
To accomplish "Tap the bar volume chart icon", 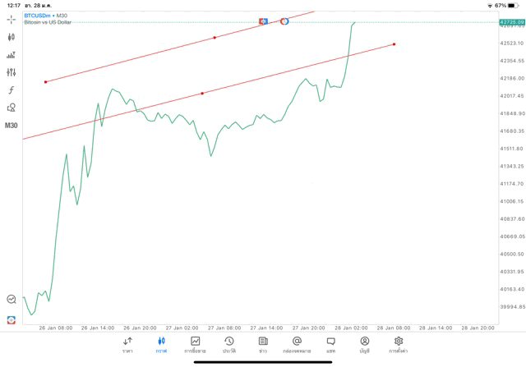I will pyautogui.click(x=12, y=55).
